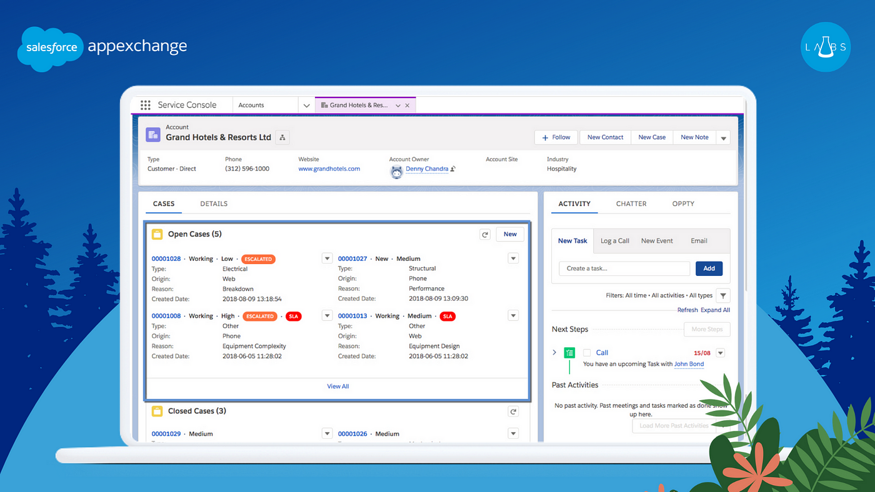
Task: Refresh the Closed Cases list
Action: click(513, 411)
